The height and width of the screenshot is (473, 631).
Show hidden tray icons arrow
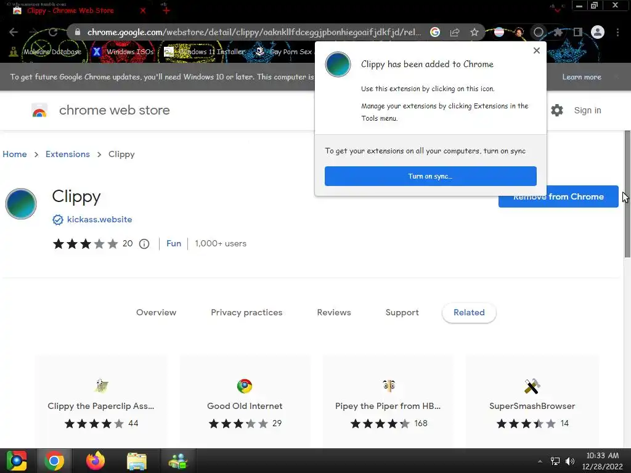540,461
